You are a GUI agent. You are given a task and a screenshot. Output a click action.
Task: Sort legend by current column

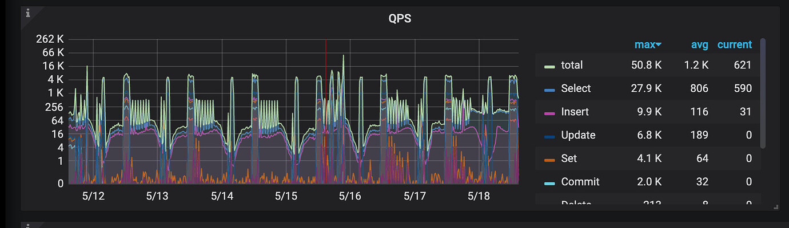735,44
